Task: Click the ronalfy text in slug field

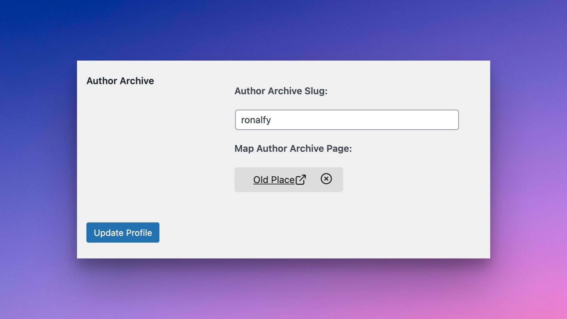Action: click(256, 120)
